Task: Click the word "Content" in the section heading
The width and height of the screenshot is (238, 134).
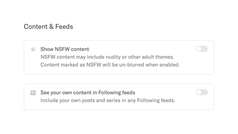Action: click(35, 27)
